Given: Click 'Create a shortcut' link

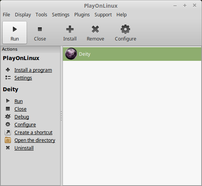Looking at the screenshot, I should click(34, 133).
